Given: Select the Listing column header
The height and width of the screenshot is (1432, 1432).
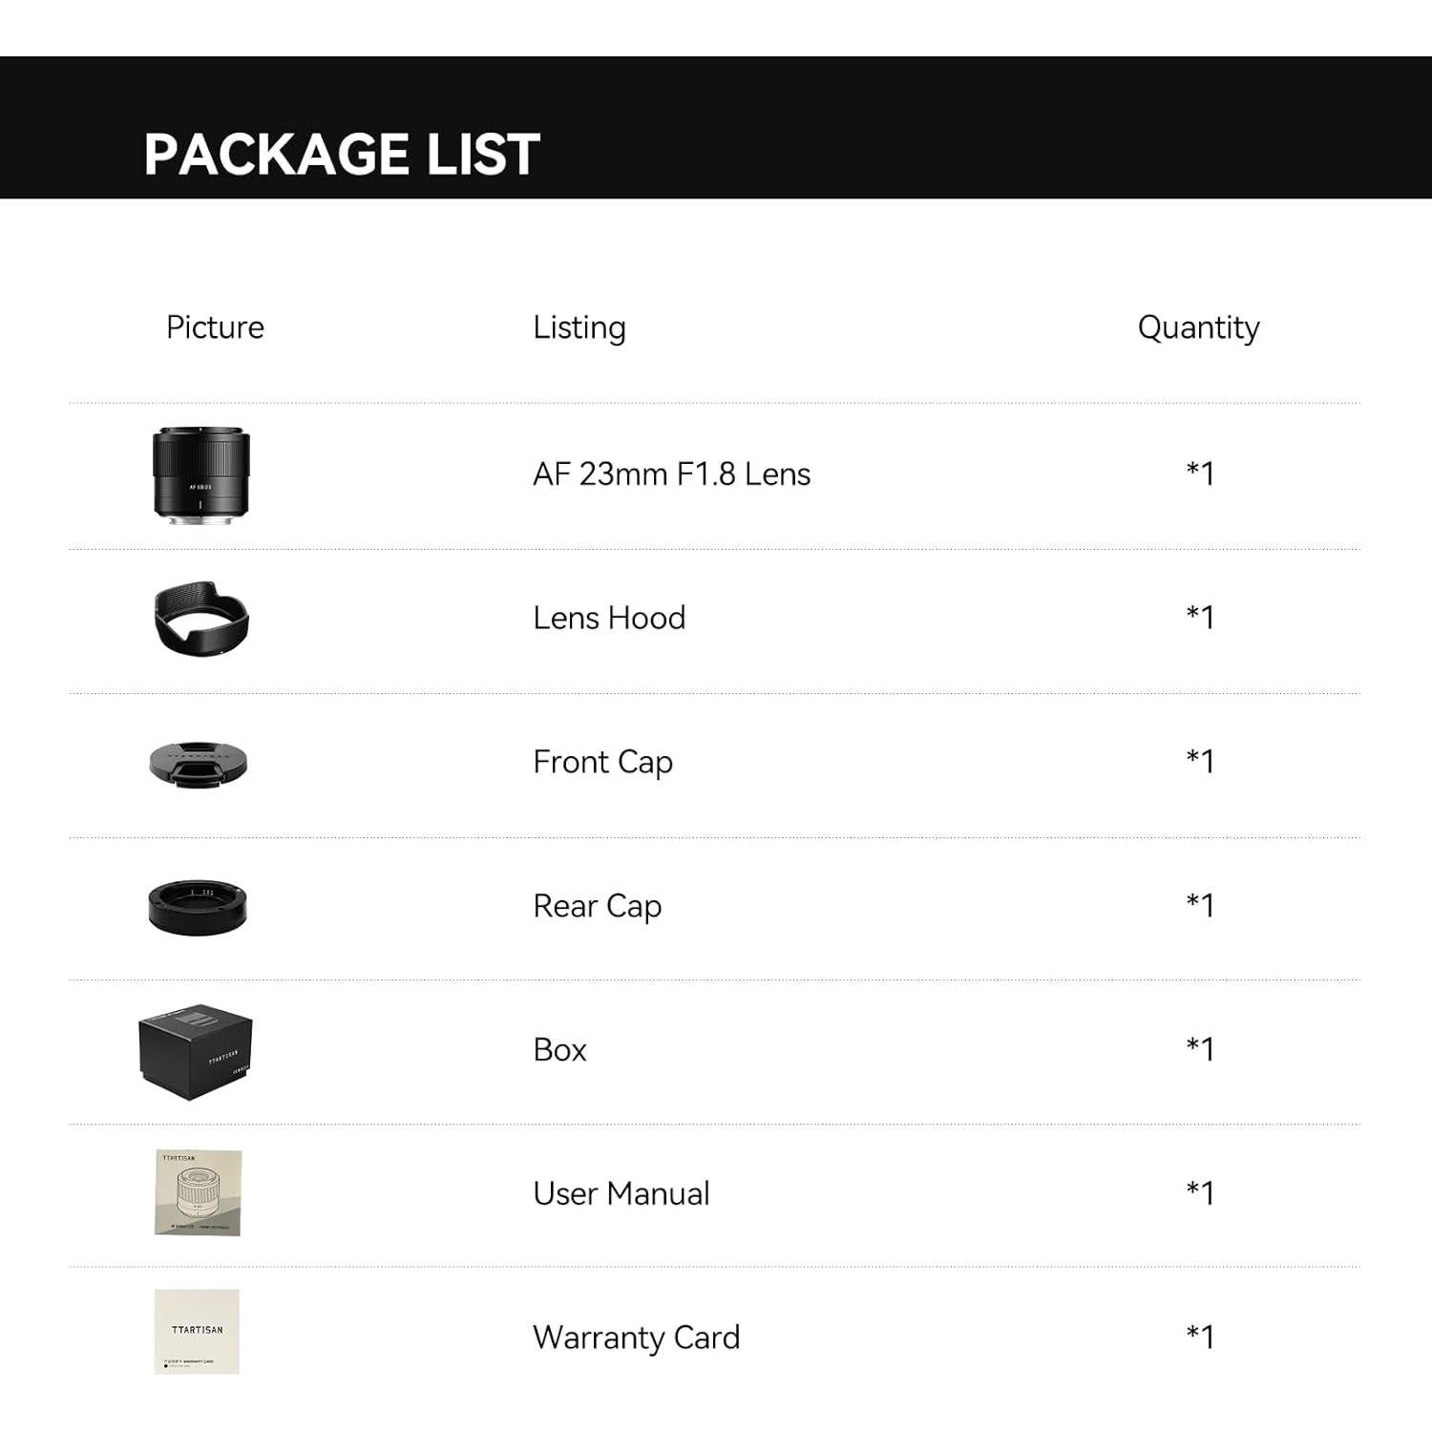Looking at the screenshot, I should coord(579,327).
